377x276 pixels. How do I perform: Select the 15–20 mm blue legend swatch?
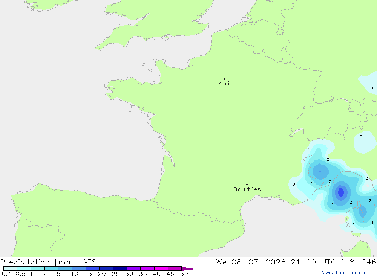(93, 268)
